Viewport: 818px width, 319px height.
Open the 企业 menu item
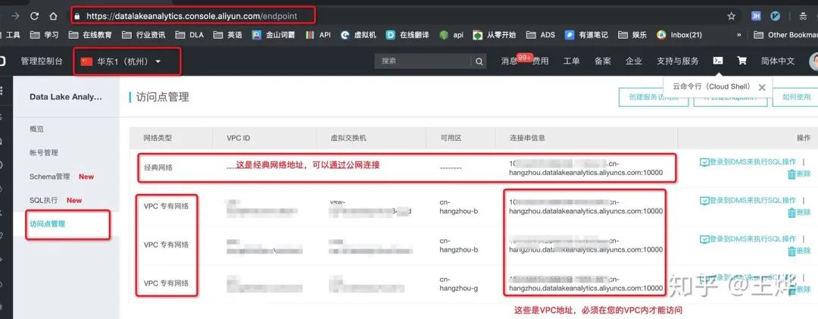pyautogui.click(x=634, y=61)
